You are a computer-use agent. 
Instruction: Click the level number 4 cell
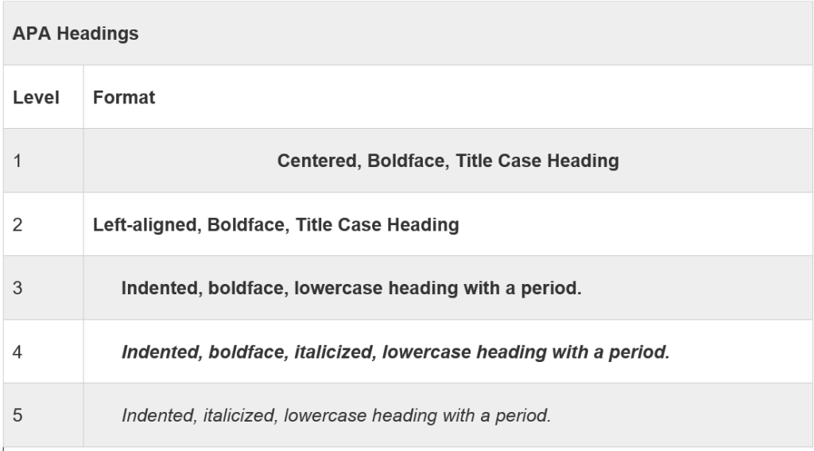(17, 352)
